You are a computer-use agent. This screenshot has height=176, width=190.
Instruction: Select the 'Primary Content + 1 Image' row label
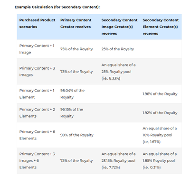pyautogui.click(x=37, y=49)
